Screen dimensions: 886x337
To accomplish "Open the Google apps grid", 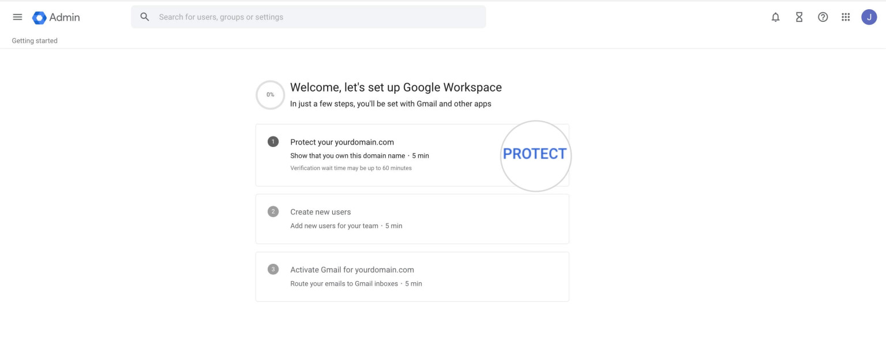I will coord(846,17).
